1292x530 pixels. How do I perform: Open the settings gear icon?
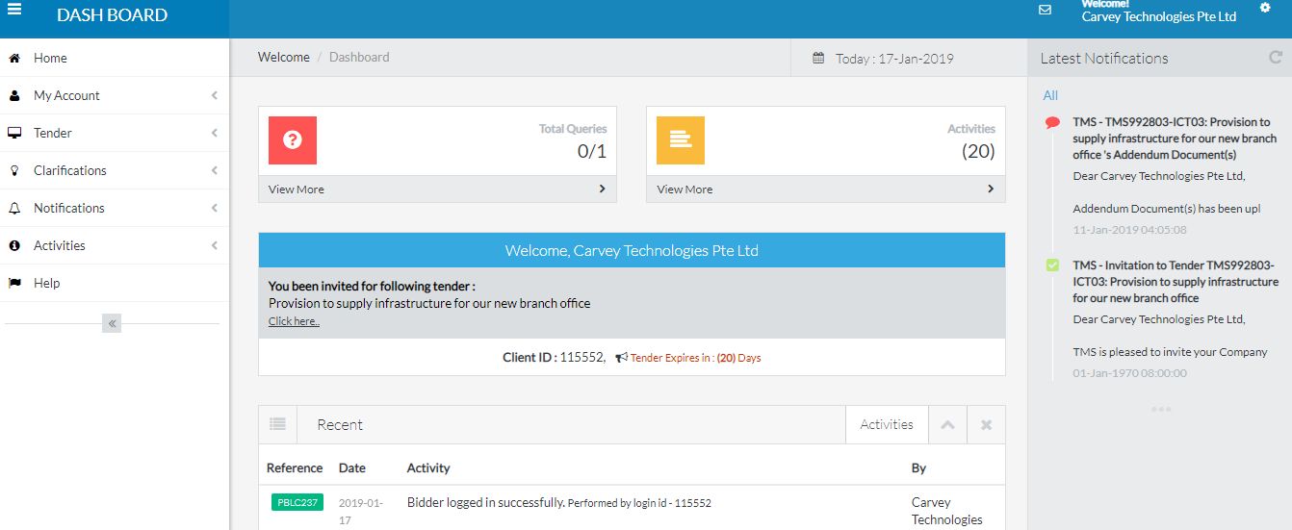(x=1265, y=8)
